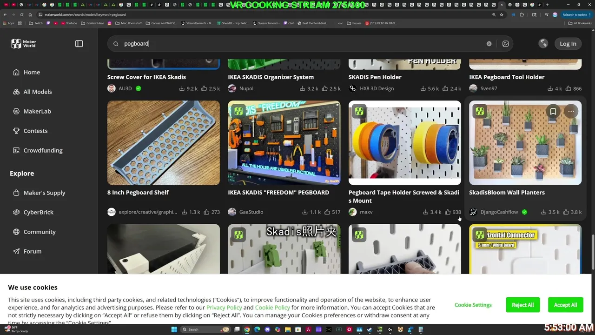
Task: Open Screw Cover for IKEA Skadis title
Action: [x=146, y=77]
